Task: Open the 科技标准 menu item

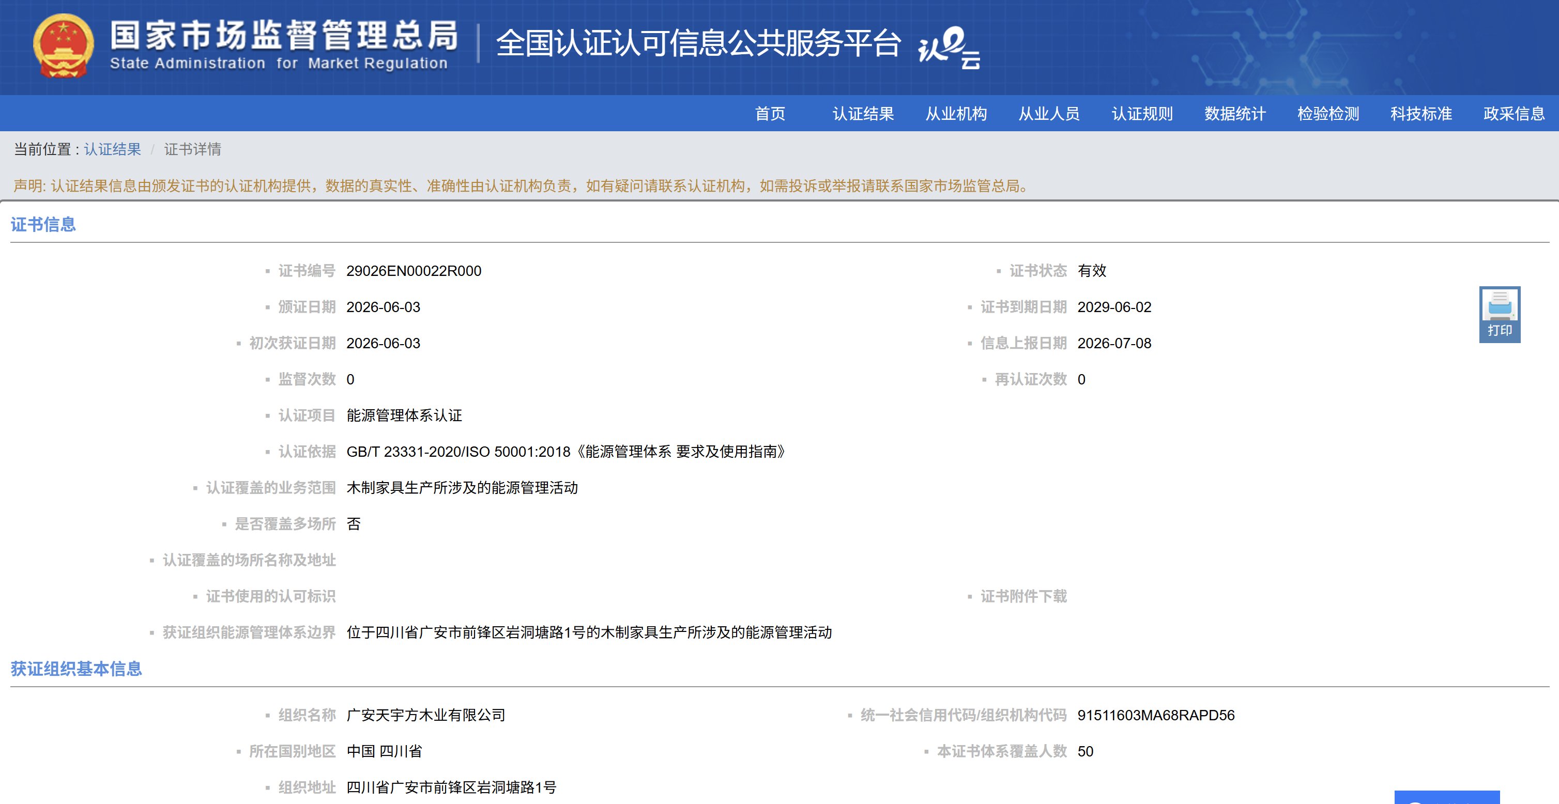Action: (1421, 114)
